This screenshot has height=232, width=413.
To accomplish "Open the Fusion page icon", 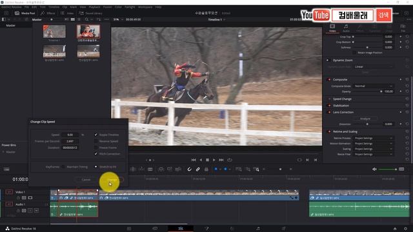I will pos(206,229).
